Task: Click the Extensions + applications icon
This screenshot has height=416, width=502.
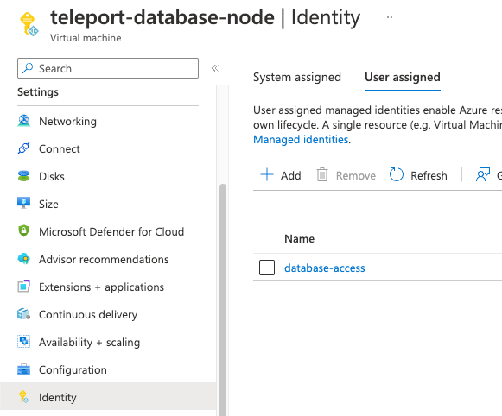Action: coord(23,287)
